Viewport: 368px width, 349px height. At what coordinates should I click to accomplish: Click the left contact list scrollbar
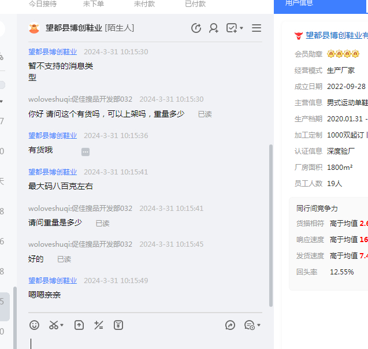pyautogui.click(x=15, y=318)
